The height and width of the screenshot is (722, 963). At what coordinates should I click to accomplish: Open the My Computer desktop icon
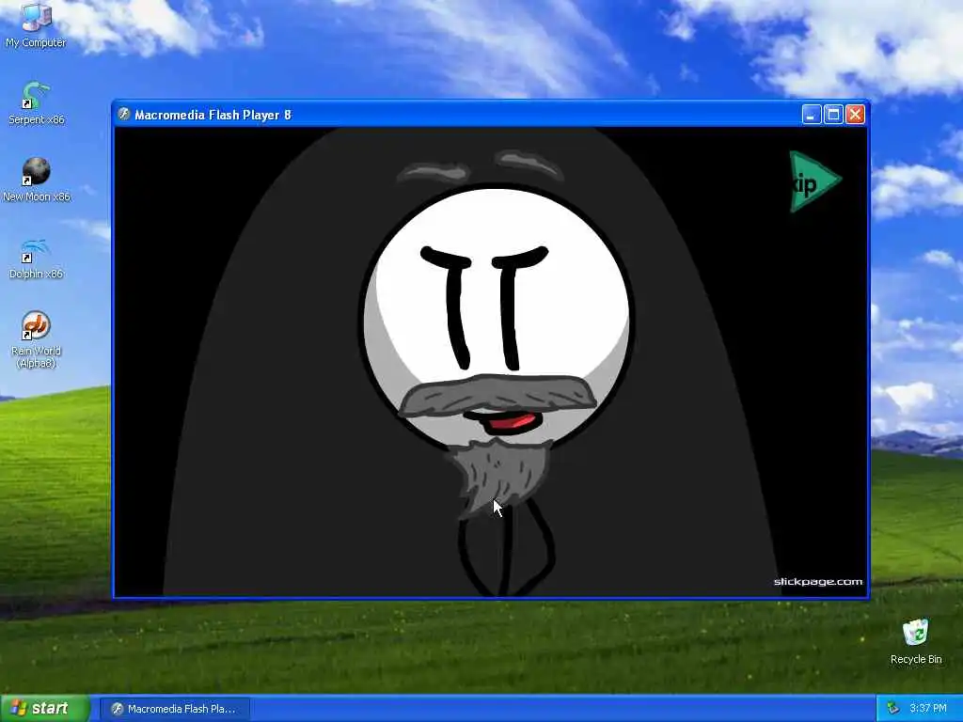[36, 24]
